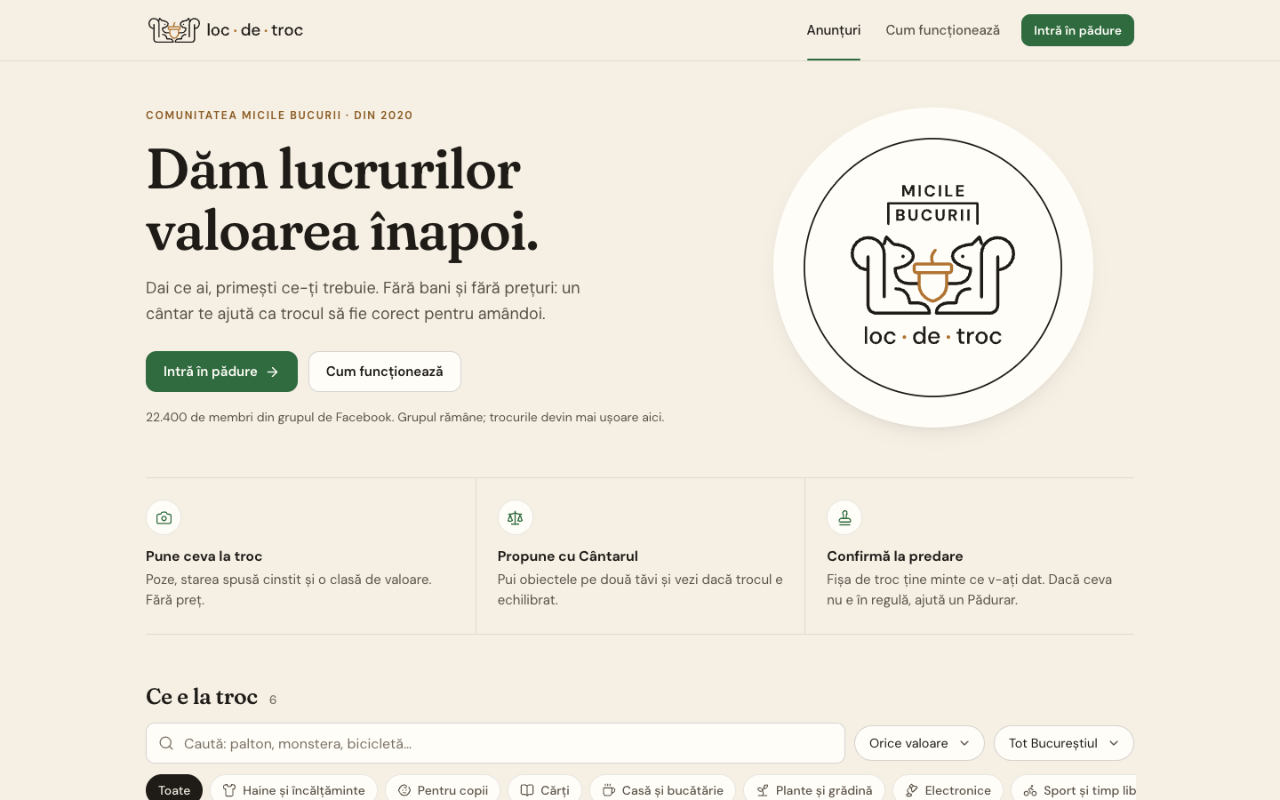Open the Orice valoare dropdown

point(919,743)
